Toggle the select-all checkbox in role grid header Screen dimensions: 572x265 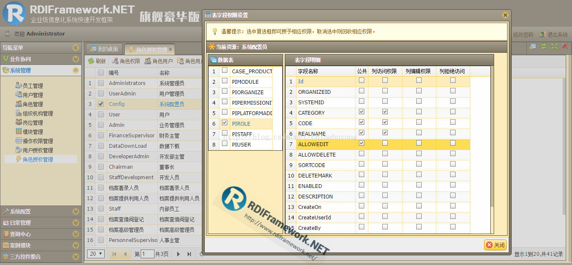point(100,72)
